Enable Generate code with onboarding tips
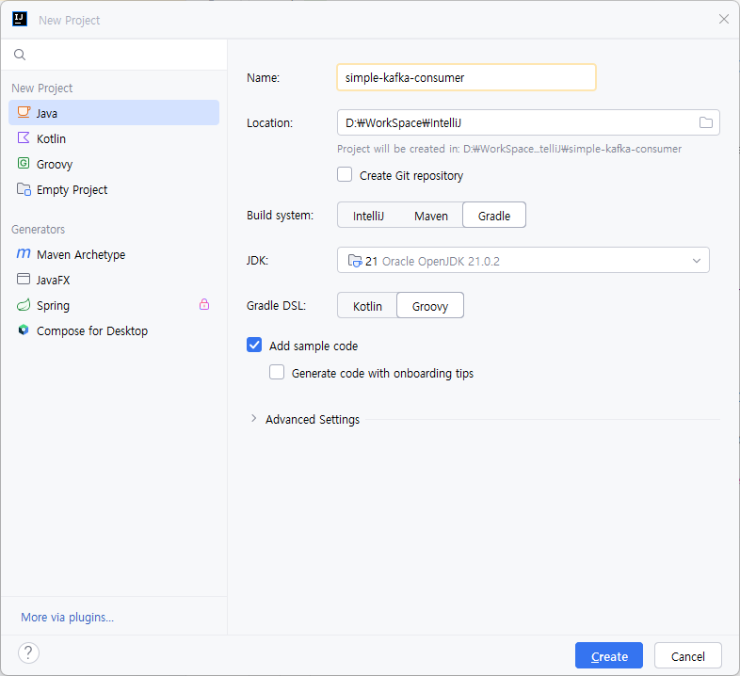 coord(277,373)
